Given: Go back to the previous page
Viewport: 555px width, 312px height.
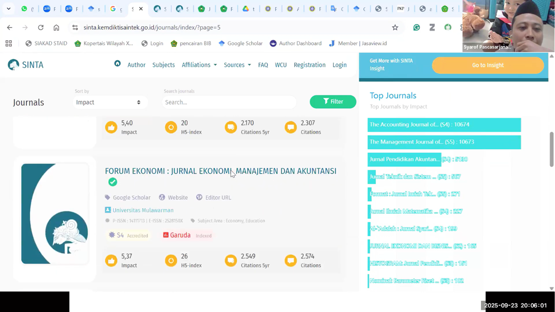Looking at the screenshot, I should coord(9,28).
